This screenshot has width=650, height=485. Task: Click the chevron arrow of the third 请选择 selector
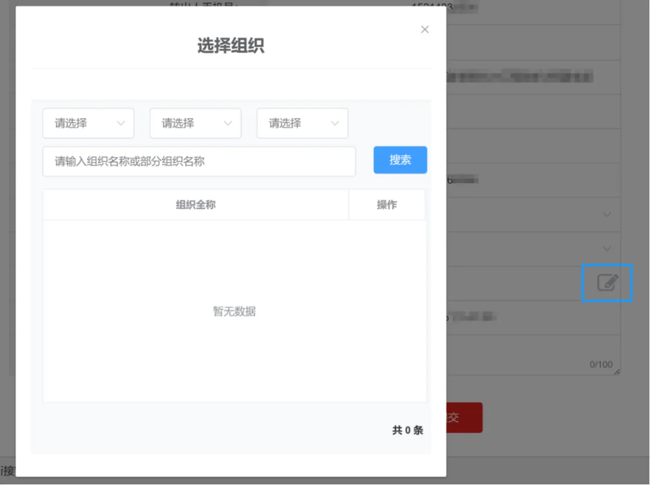(336, 123)
